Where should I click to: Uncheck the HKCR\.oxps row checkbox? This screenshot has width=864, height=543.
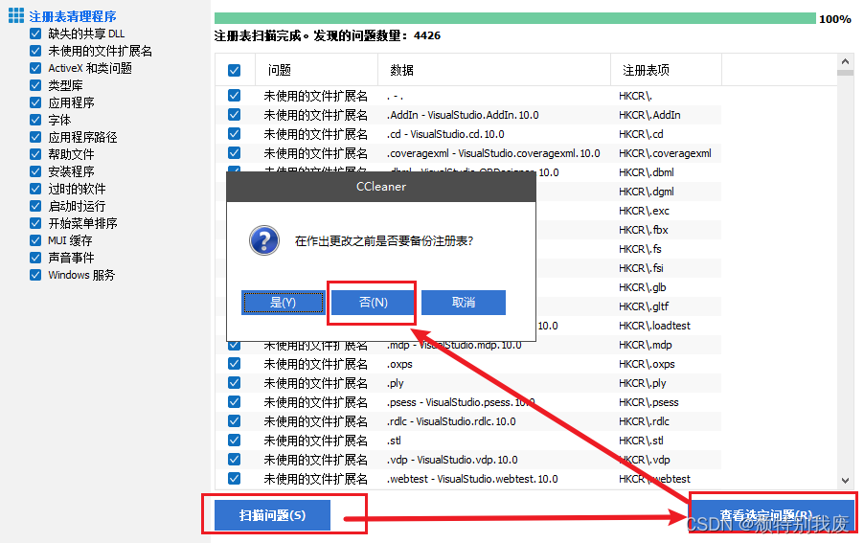234,364
